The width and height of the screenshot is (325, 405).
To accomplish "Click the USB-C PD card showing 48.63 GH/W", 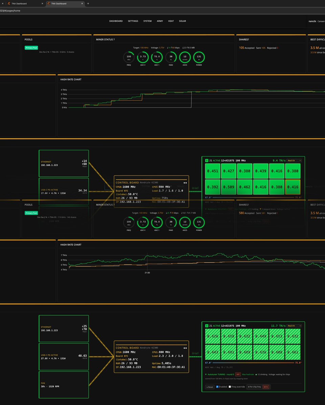I will click(x=64, y=357).
